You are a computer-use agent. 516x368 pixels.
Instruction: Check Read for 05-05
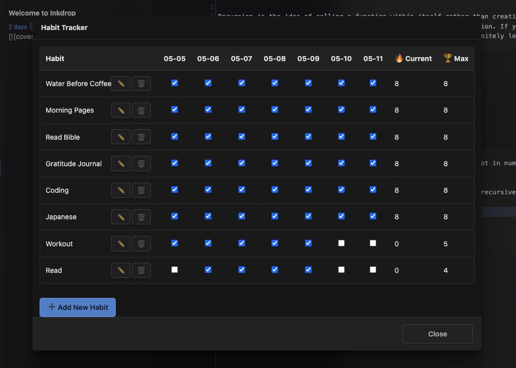tap(174, 270)
